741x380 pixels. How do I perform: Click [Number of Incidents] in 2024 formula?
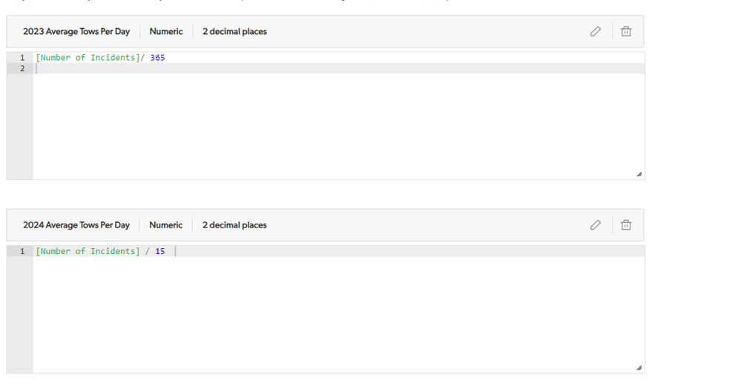point(88,251)
